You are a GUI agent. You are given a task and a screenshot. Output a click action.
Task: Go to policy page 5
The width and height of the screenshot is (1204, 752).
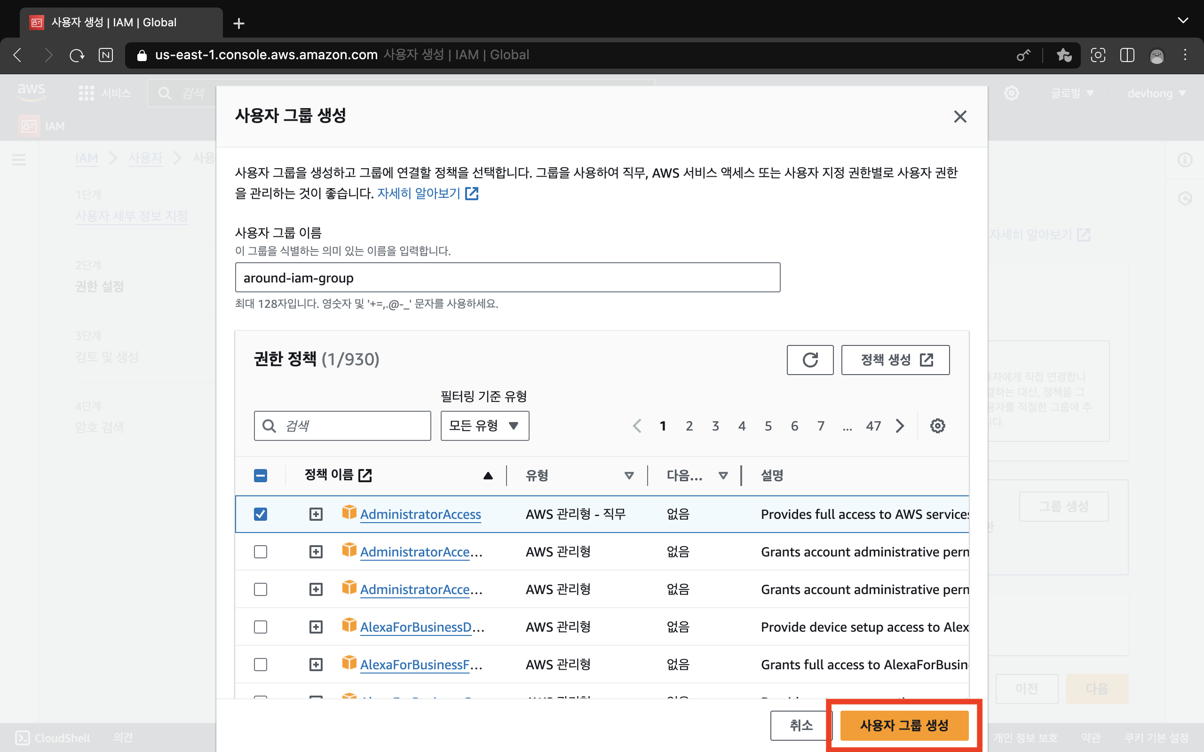coord(768,426)
